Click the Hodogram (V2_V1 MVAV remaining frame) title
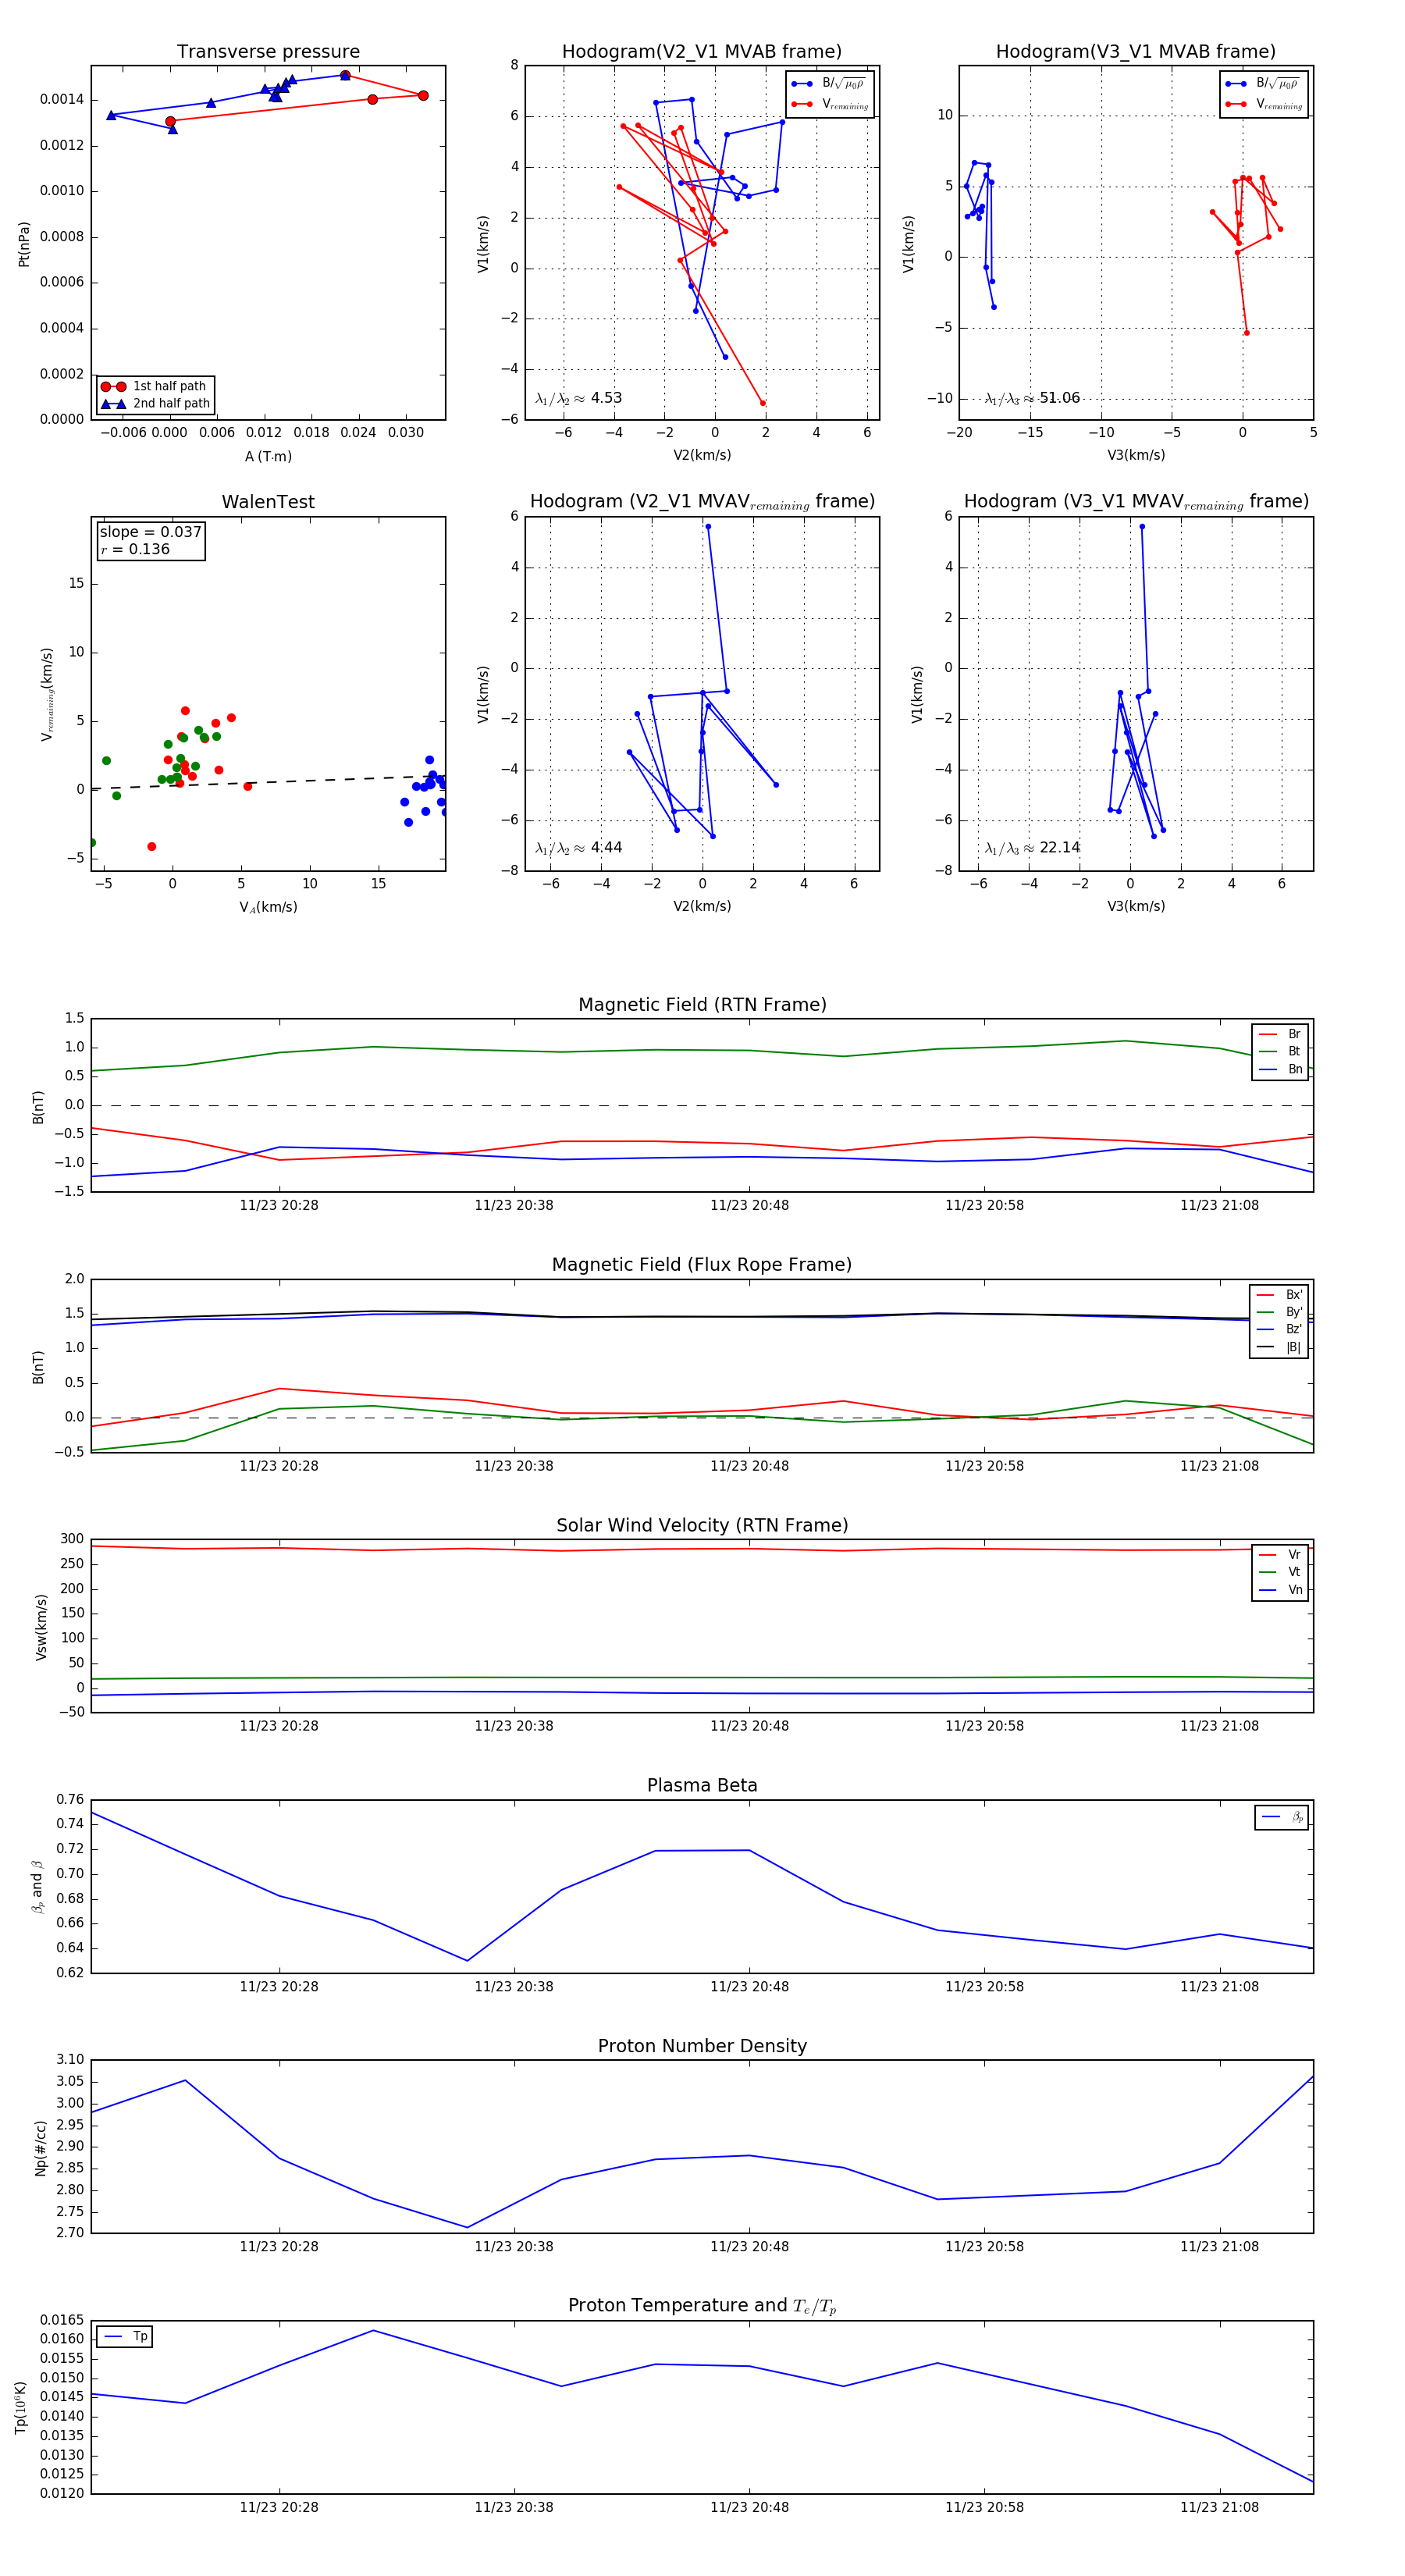 pyautogui.click(x=702, y=502)
